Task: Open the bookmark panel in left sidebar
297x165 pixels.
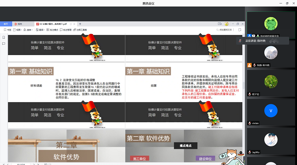Action: 3,38
